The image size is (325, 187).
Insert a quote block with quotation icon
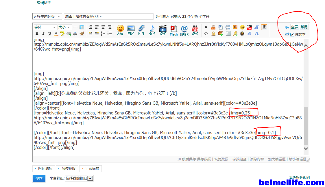(206, 27)
